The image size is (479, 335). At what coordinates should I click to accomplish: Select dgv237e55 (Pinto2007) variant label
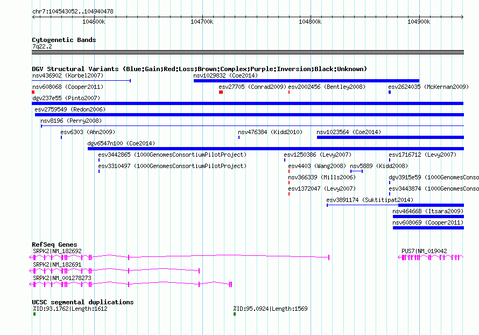(66, 98)
